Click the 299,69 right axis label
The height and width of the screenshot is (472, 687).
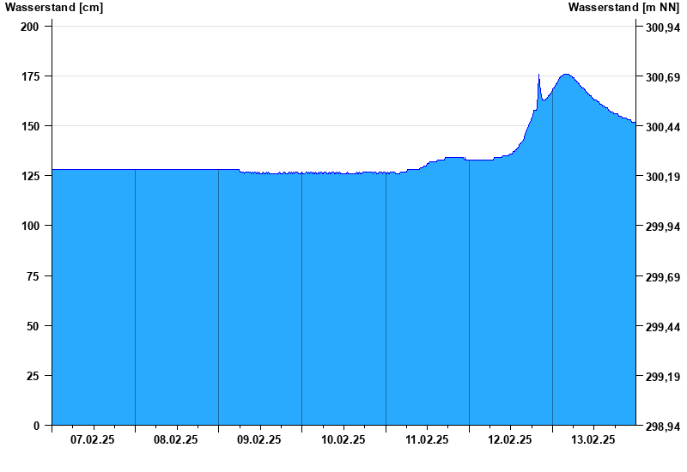[x=663, y=276]
